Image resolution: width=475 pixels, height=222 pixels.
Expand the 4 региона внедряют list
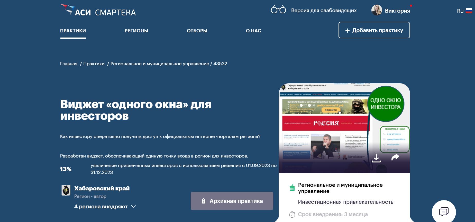tap(105, 207)
